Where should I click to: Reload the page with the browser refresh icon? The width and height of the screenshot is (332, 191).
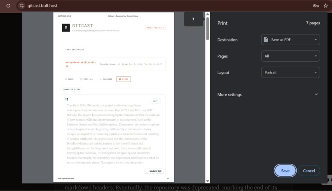8,6
